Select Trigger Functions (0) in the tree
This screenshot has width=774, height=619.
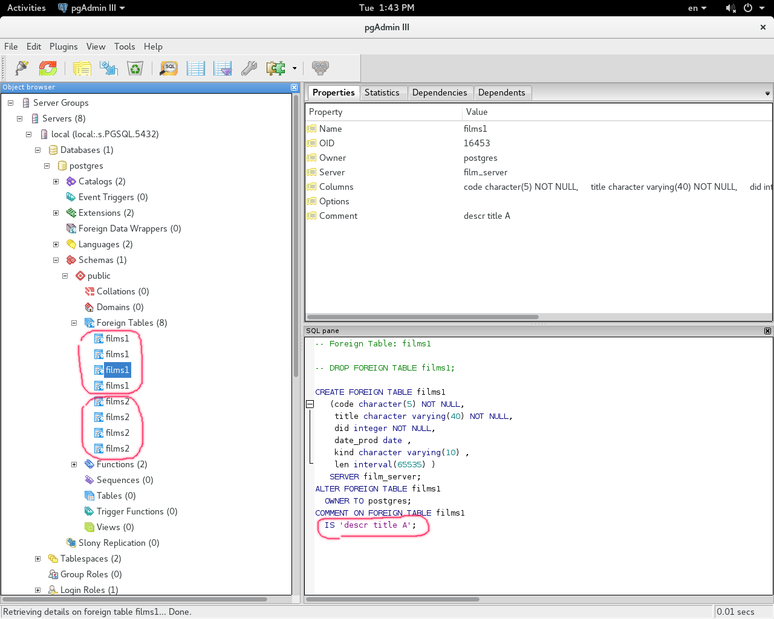click(x=137, y=511)
